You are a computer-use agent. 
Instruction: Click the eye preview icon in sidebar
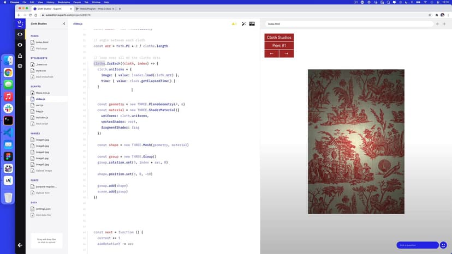pos(20,45)
